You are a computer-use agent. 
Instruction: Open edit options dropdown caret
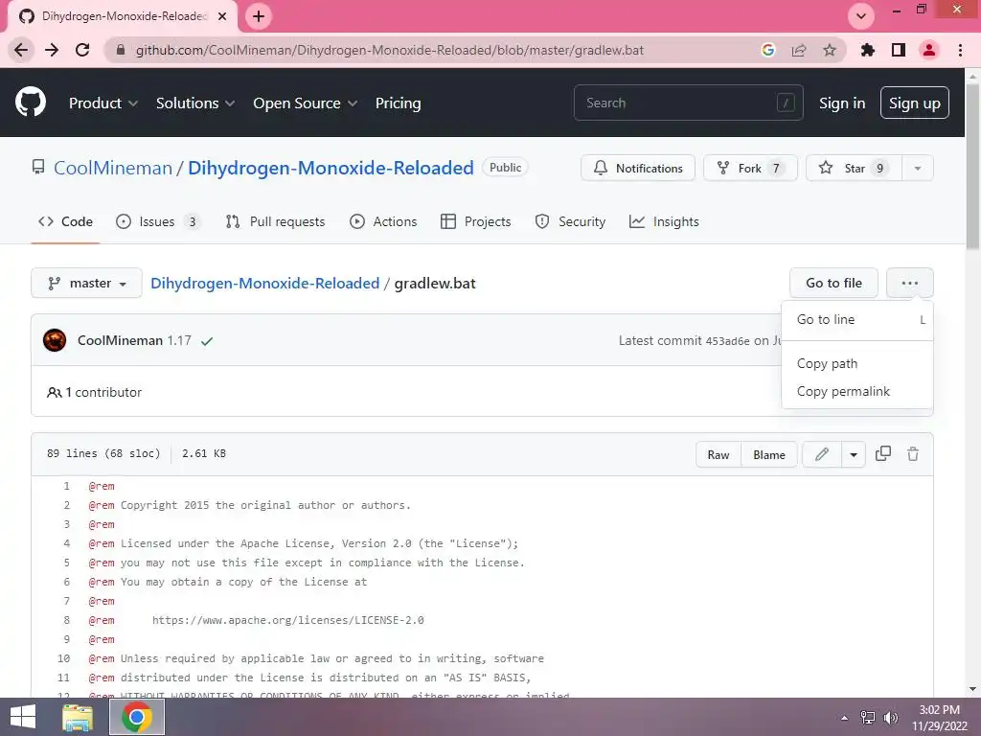[x=854, y=454]
